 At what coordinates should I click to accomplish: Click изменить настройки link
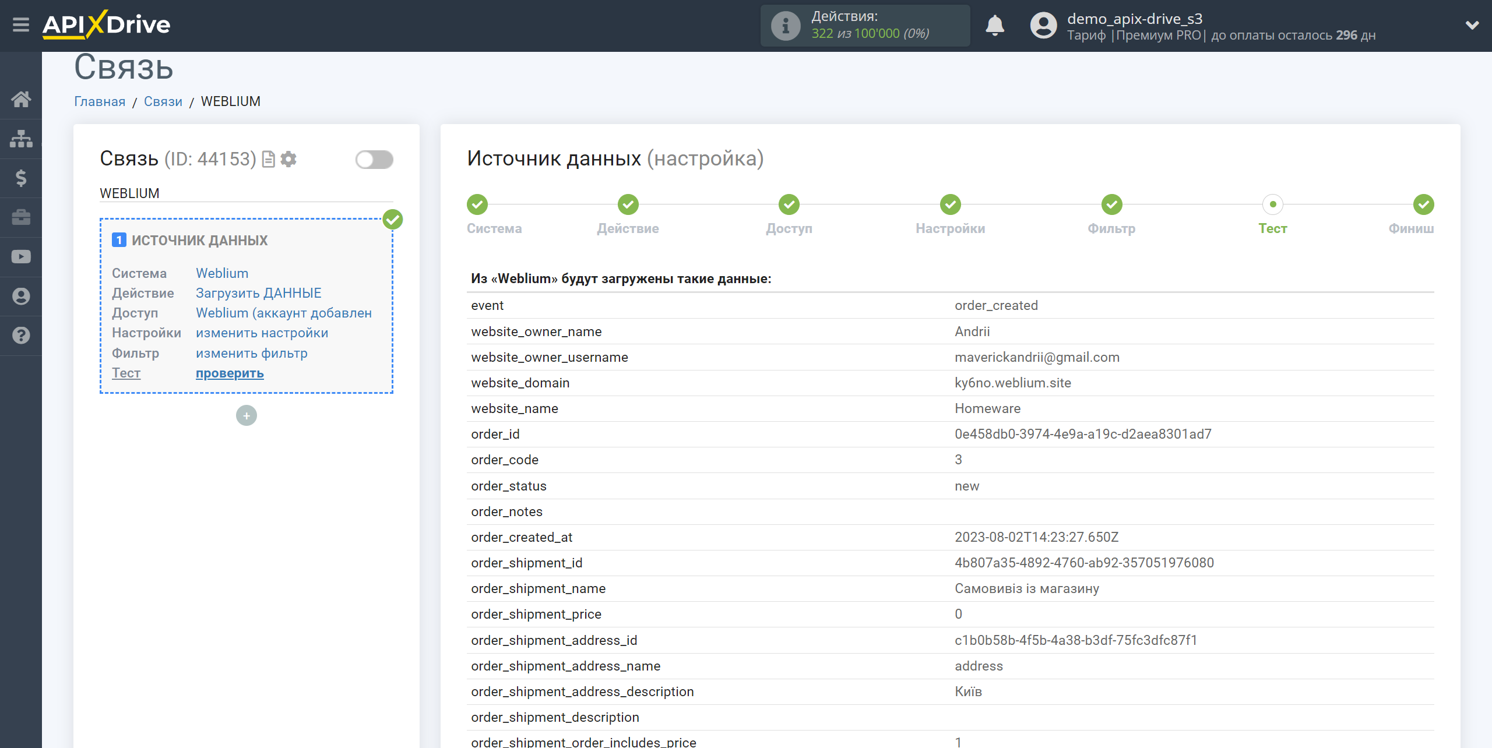coord(262,333)
